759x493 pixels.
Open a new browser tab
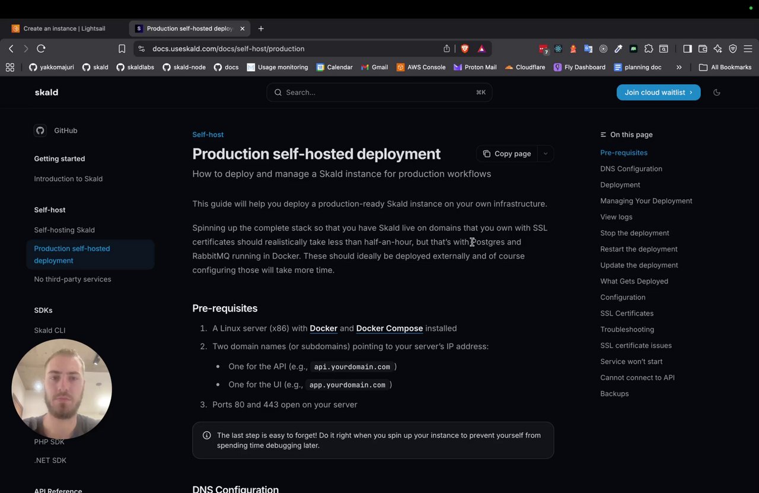[x=261, y=28]
